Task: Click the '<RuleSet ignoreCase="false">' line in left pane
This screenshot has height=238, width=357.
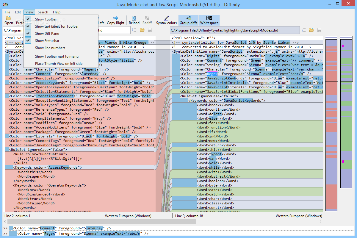Action: point(38,150)
